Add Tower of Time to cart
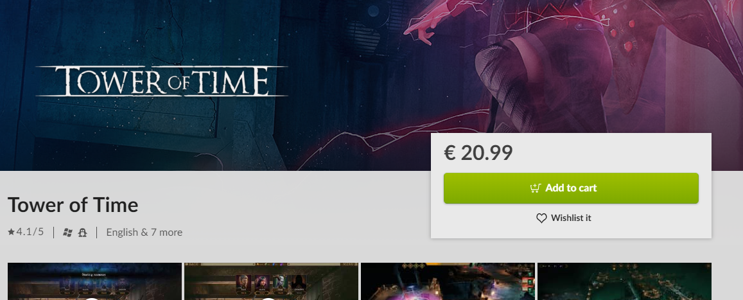Viewport: 743px width, 300px height. [571, 188]
